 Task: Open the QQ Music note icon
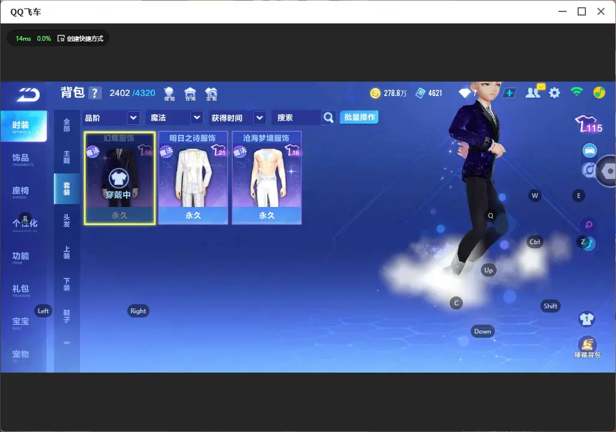pyautogui.click(x=599, y=92)
